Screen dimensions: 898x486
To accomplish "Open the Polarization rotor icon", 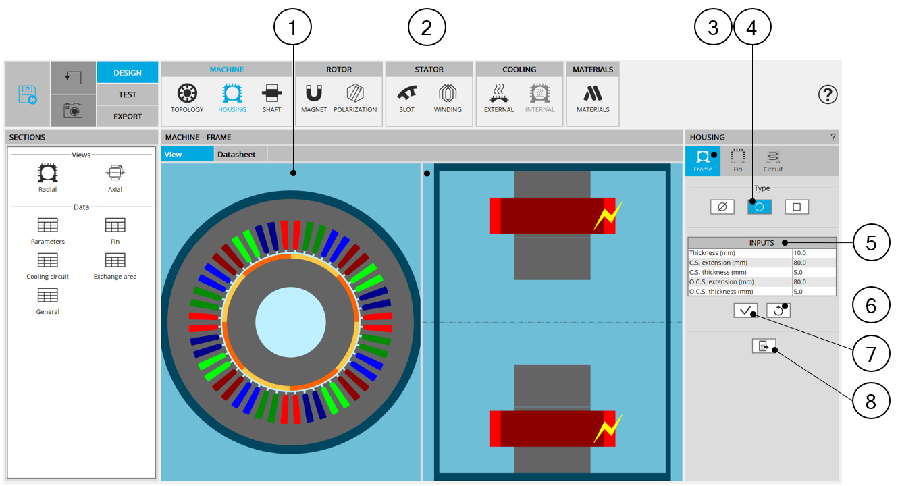I will (355, 99).
